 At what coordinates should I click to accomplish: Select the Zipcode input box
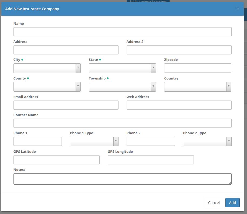pos(198,68)
